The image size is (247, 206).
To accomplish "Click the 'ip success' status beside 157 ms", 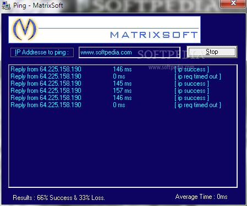I will pos(191,91).
